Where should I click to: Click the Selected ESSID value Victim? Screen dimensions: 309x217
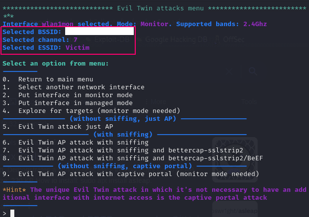pyautogui.click(x=77, y=48)
